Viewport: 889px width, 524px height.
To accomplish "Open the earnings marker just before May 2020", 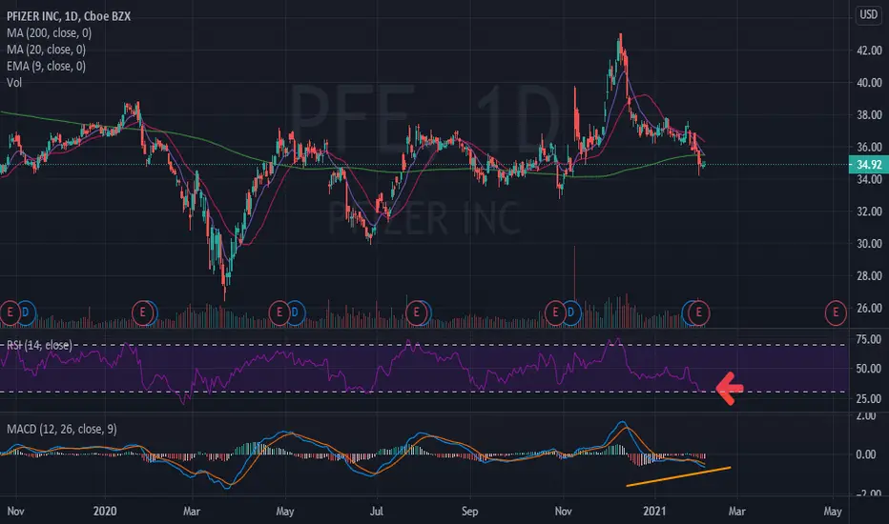I will [x=279, y=312].
